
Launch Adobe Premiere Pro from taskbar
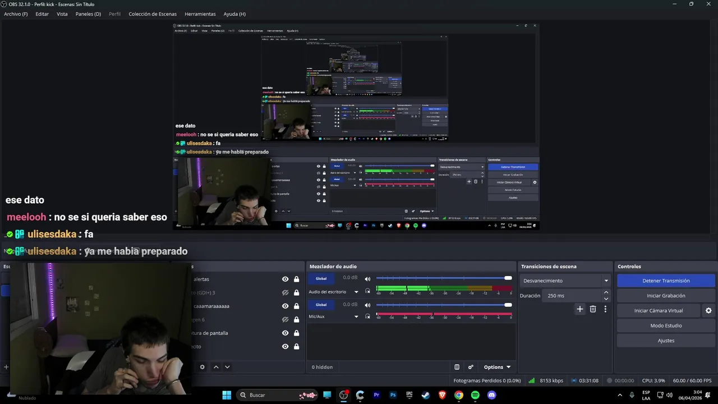pos(377,395)
